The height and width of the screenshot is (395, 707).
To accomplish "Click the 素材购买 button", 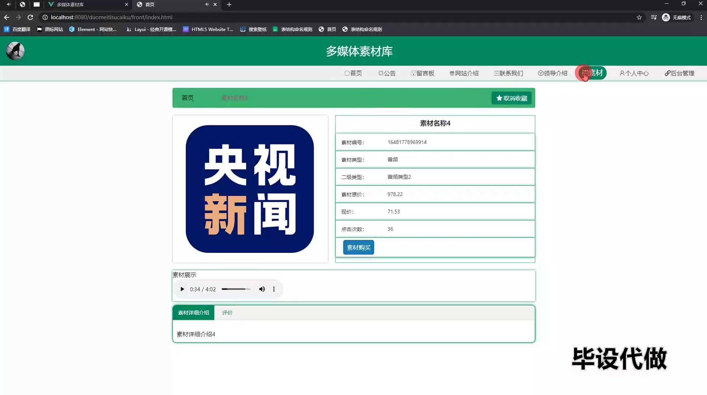I will [358, 247].
